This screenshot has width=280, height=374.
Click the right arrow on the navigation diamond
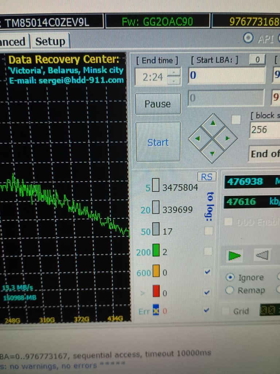tap(227, 138)
